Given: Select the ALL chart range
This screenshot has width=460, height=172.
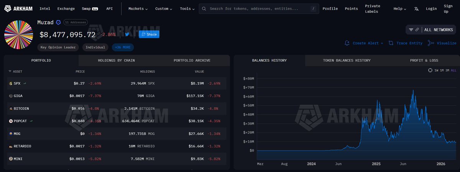Looking at the screenshot, I should 453,70.
